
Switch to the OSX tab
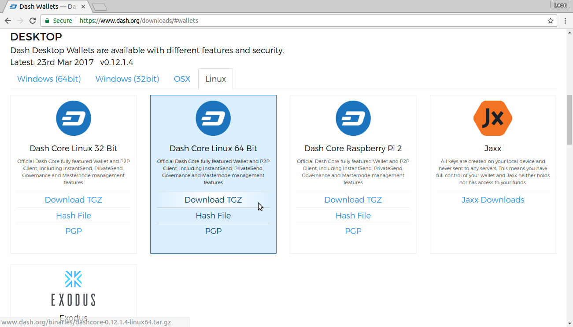pos(182,79)
